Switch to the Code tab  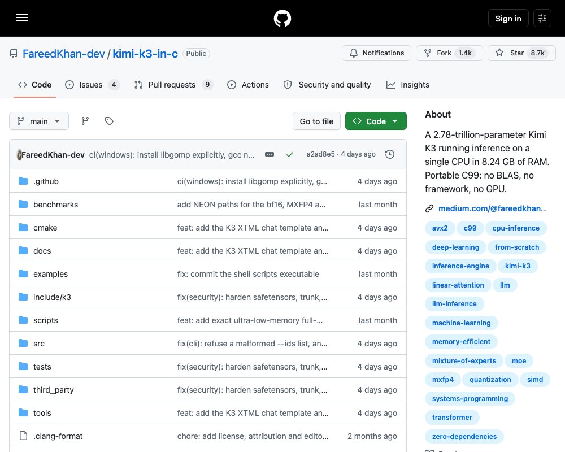(34, 85)
